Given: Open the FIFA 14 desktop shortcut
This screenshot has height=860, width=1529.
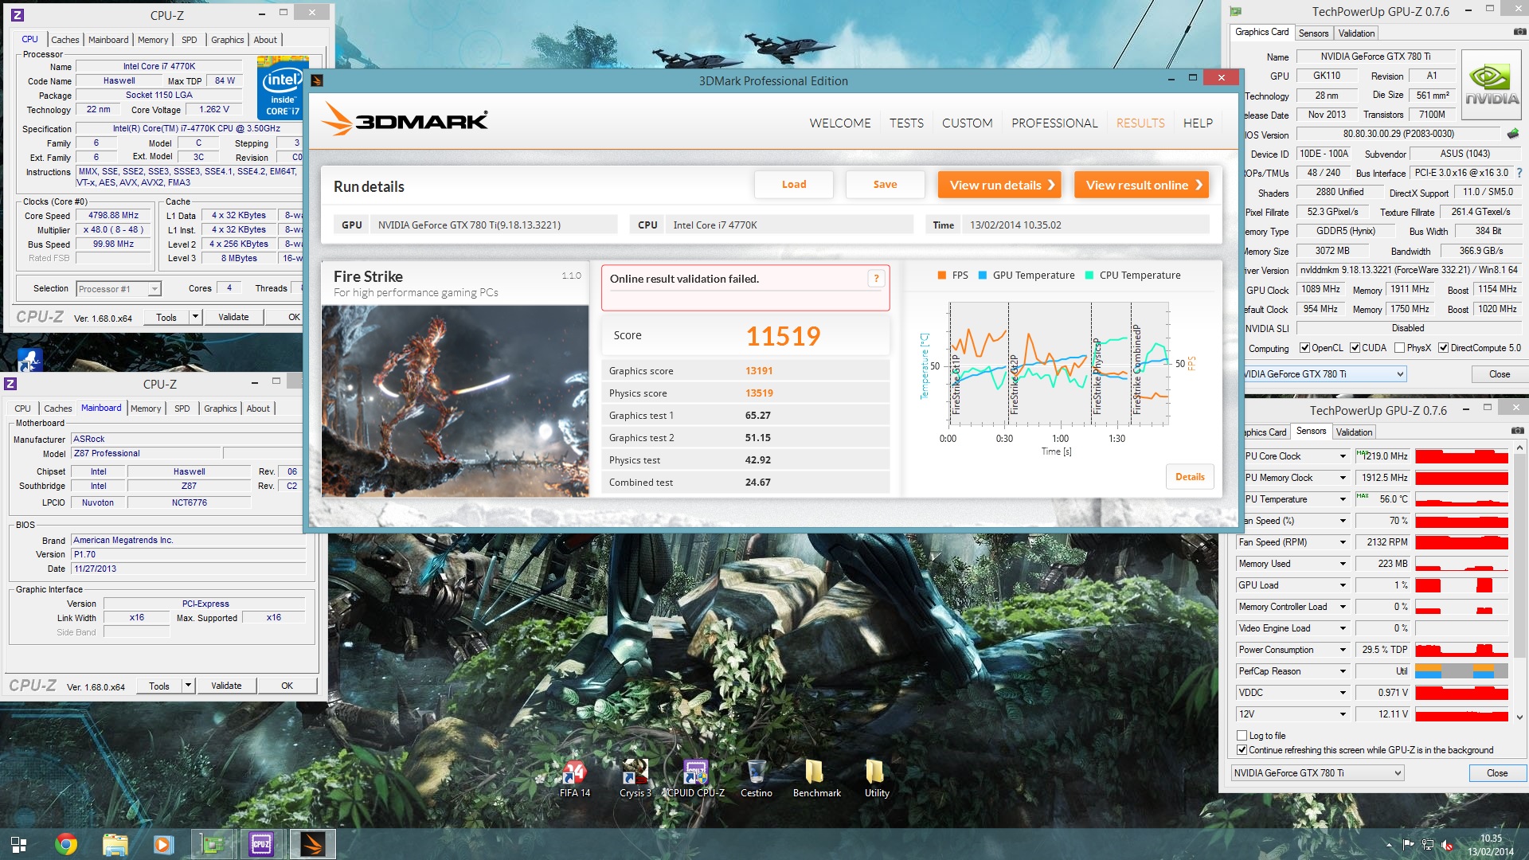Looking at the screenshot, I should click(574, 778).
